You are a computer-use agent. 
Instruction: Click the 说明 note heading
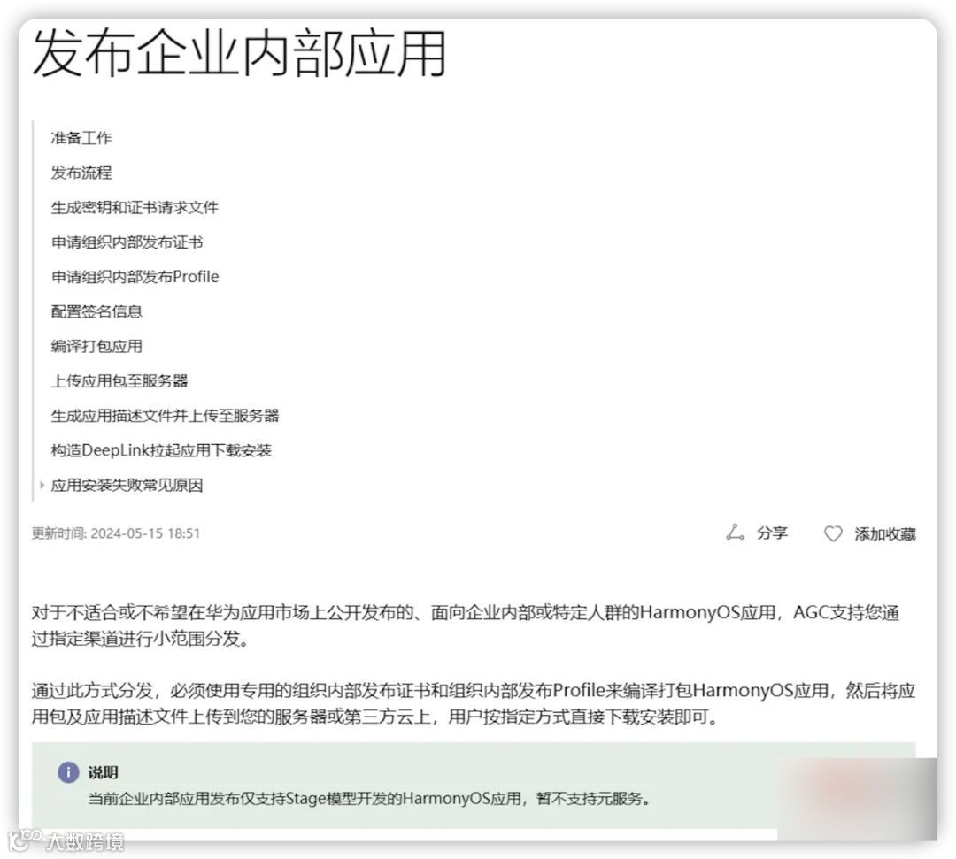point(103,772)
